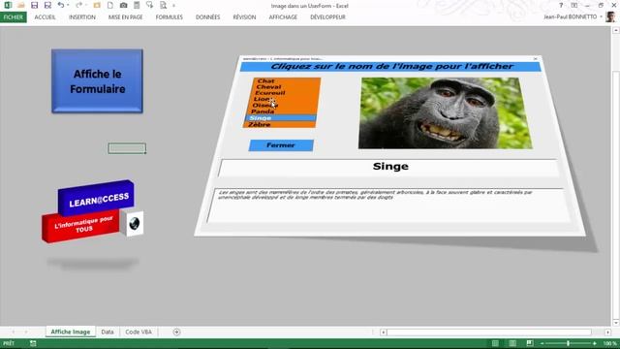Click the user profile photo
This screenshot has width=620, height=349.
tap(610, 17)
